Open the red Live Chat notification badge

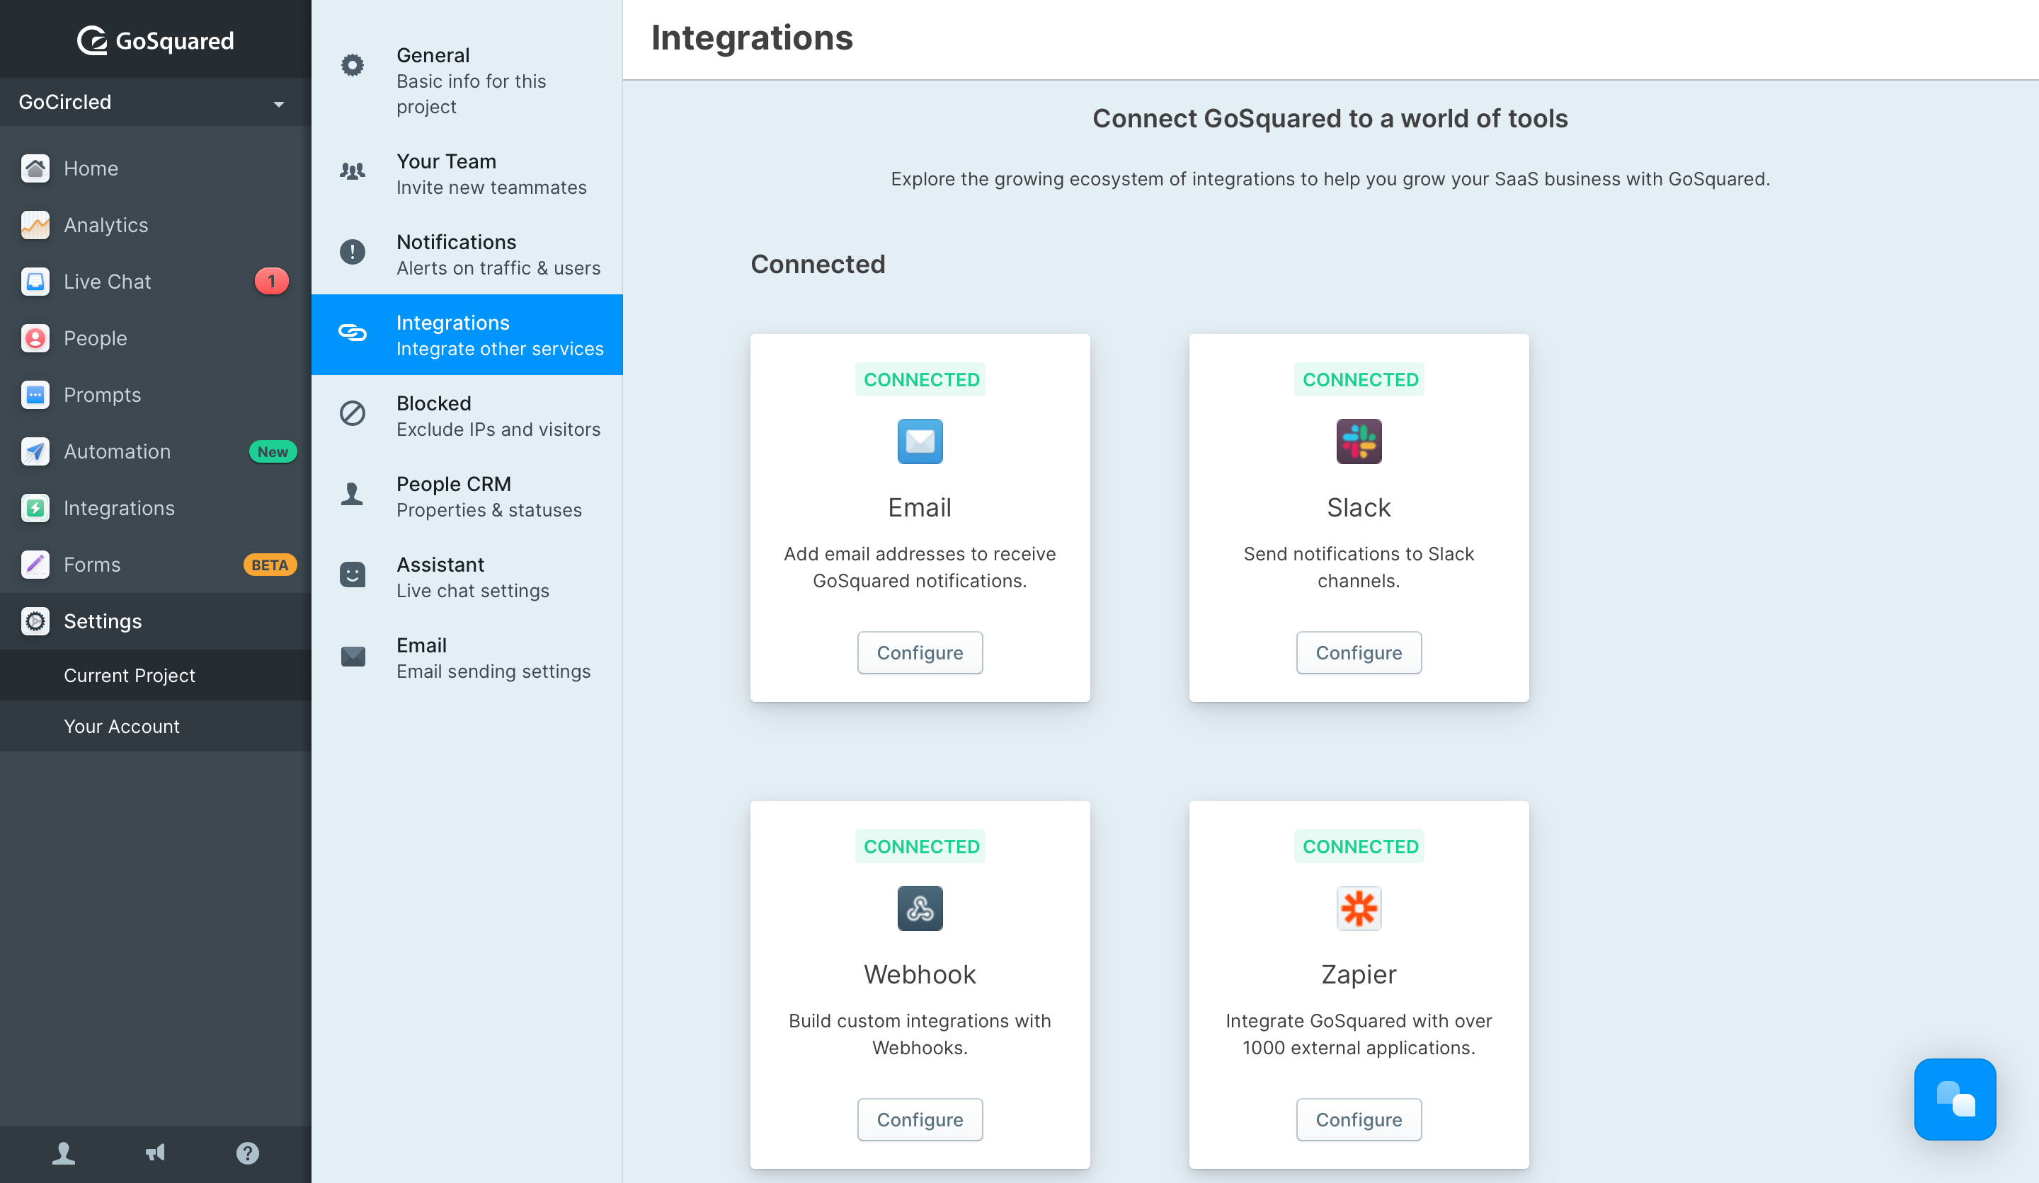point(271,282)
